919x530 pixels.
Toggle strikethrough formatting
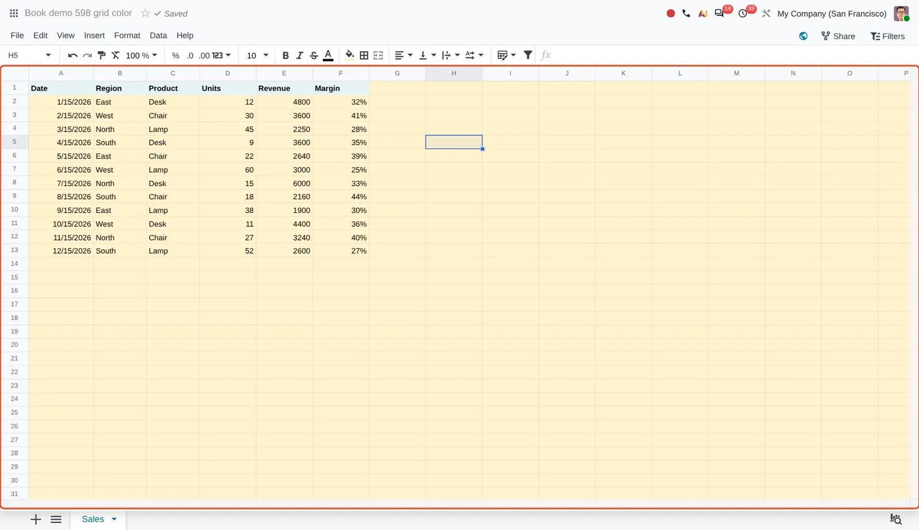[x=314, y=55]
